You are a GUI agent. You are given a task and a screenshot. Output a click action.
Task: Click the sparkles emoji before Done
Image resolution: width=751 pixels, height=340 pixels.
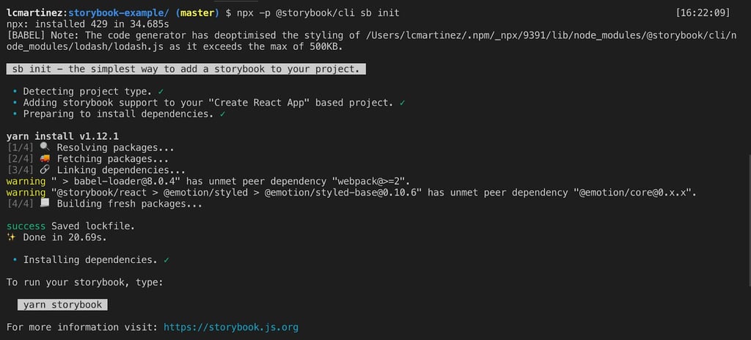(12, 237)
